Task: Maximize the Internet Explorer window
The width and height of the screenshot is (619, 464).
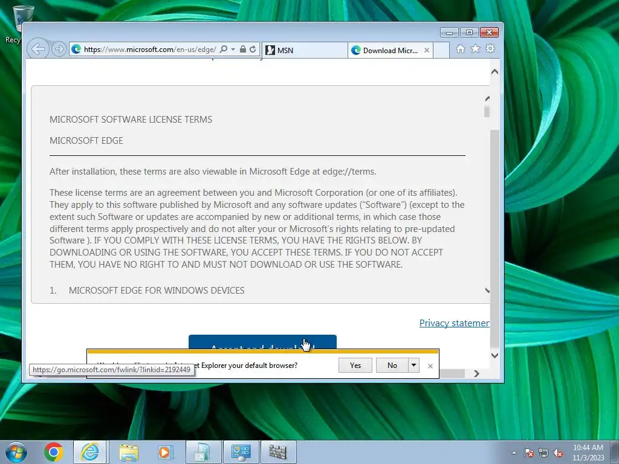Action: [469, 33]
